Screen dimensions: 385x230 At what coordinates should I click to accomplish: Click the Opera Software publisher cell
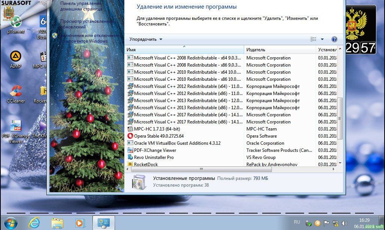tap(261, 136)
